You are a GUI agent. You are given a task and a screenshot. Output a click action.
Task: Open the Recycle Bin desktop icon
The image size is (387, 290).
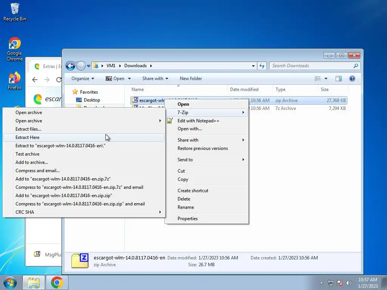pyautogui.click(x=15, y=12)
